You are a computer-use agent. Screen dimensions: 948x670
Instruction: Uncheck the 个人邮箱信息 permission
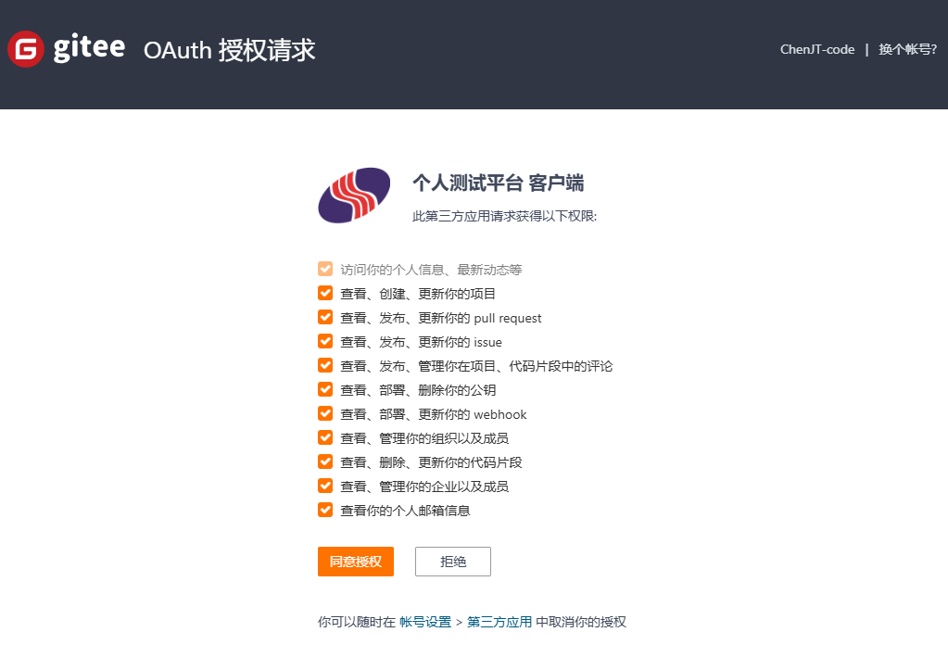coord(325,509)
